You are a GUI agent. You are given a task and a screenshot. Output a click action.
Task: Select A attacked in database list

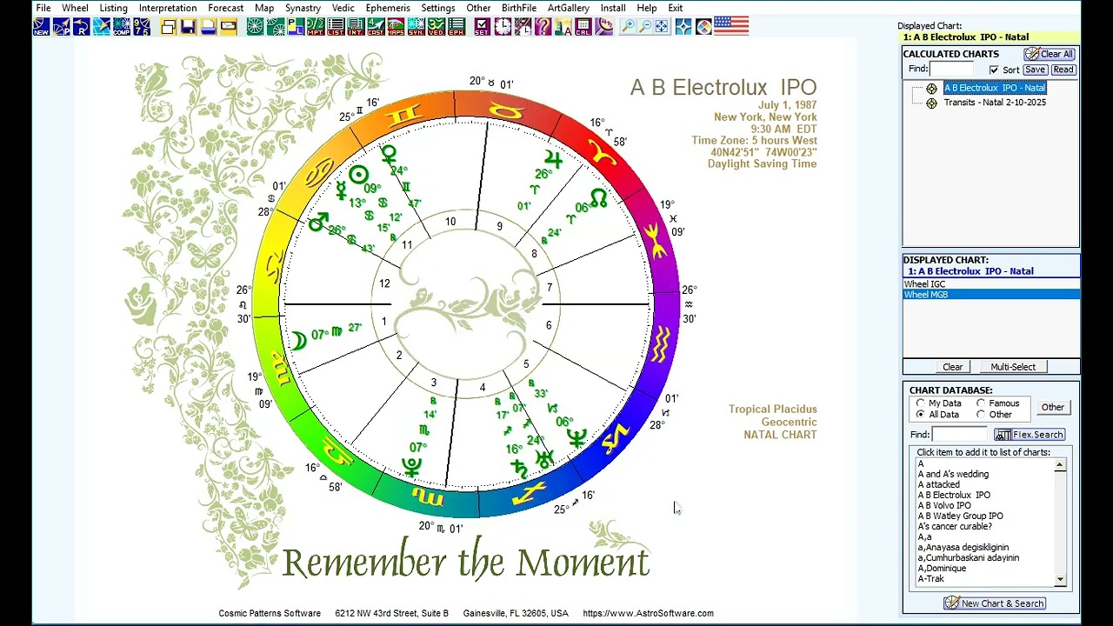pyautogui.click(x=939, y=484)
